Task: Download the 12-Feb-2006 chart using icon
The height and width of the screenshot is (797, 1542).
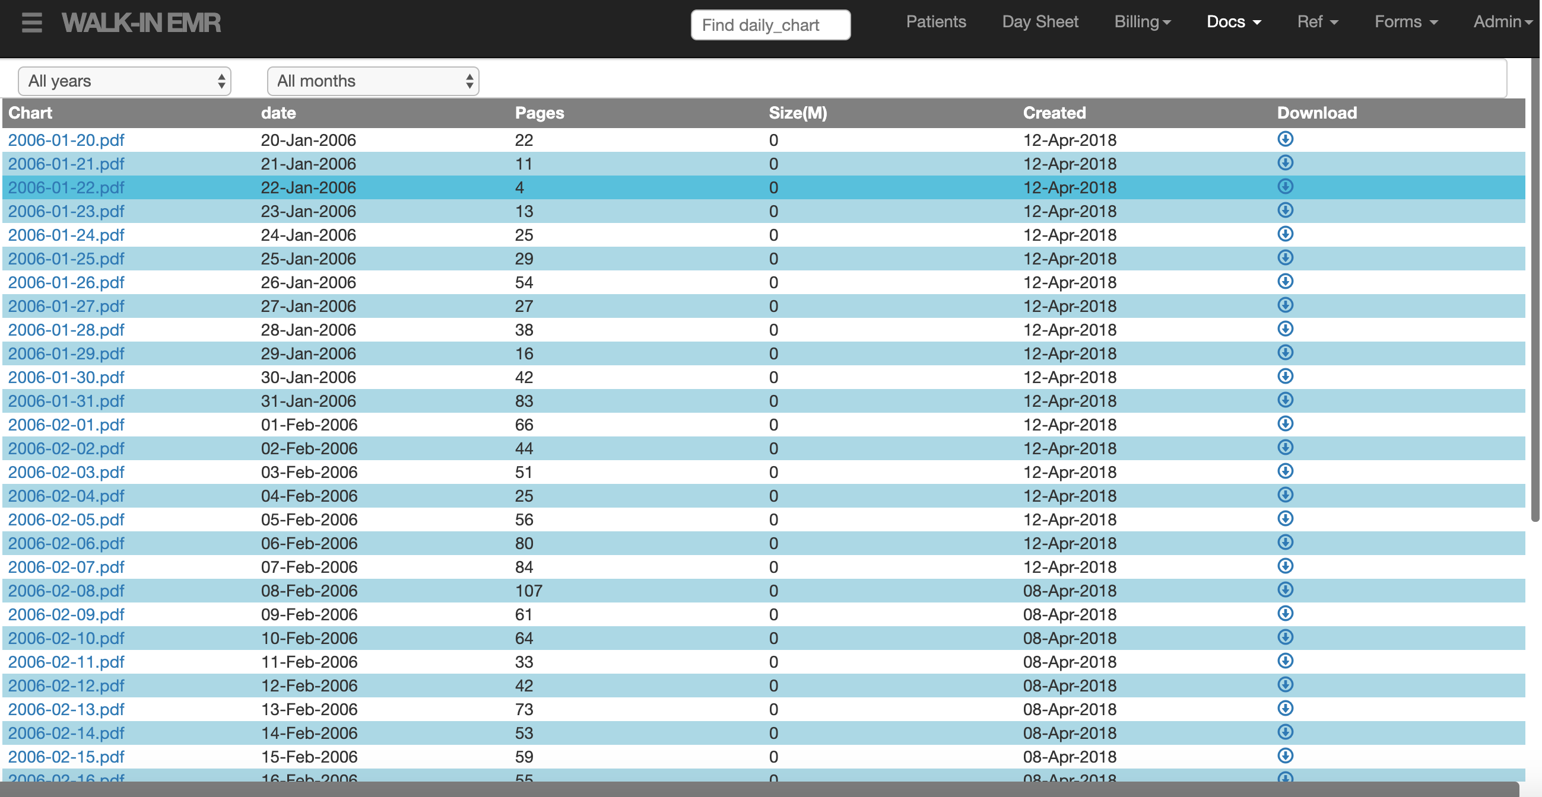Action: 1284,684
